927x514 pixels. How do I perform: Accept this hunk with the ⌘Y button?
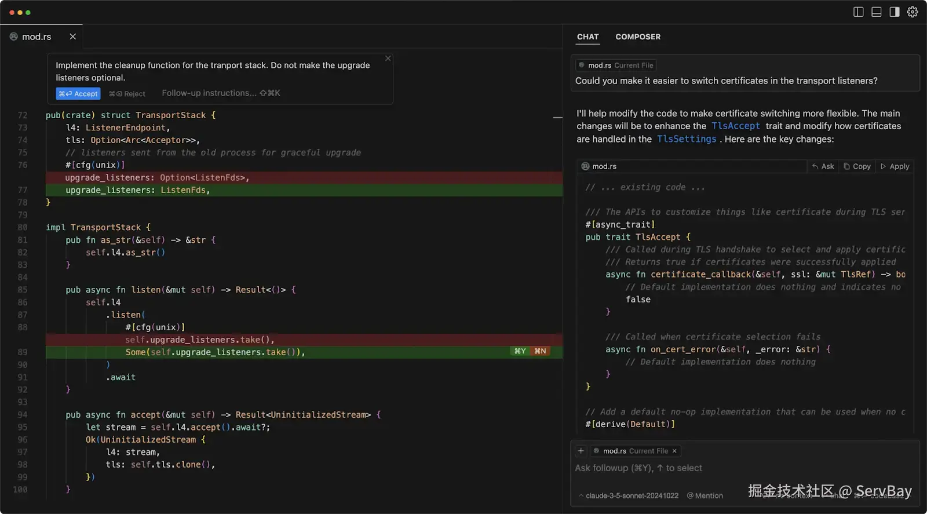(x=520, y=351)
